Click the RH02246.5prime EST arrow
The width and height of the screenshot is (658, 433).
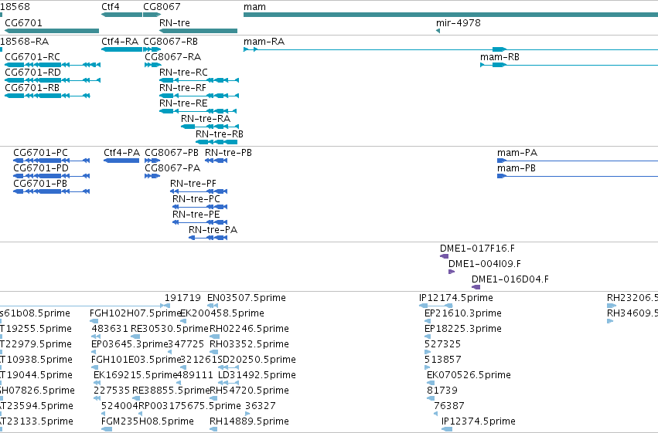point(214,337)
